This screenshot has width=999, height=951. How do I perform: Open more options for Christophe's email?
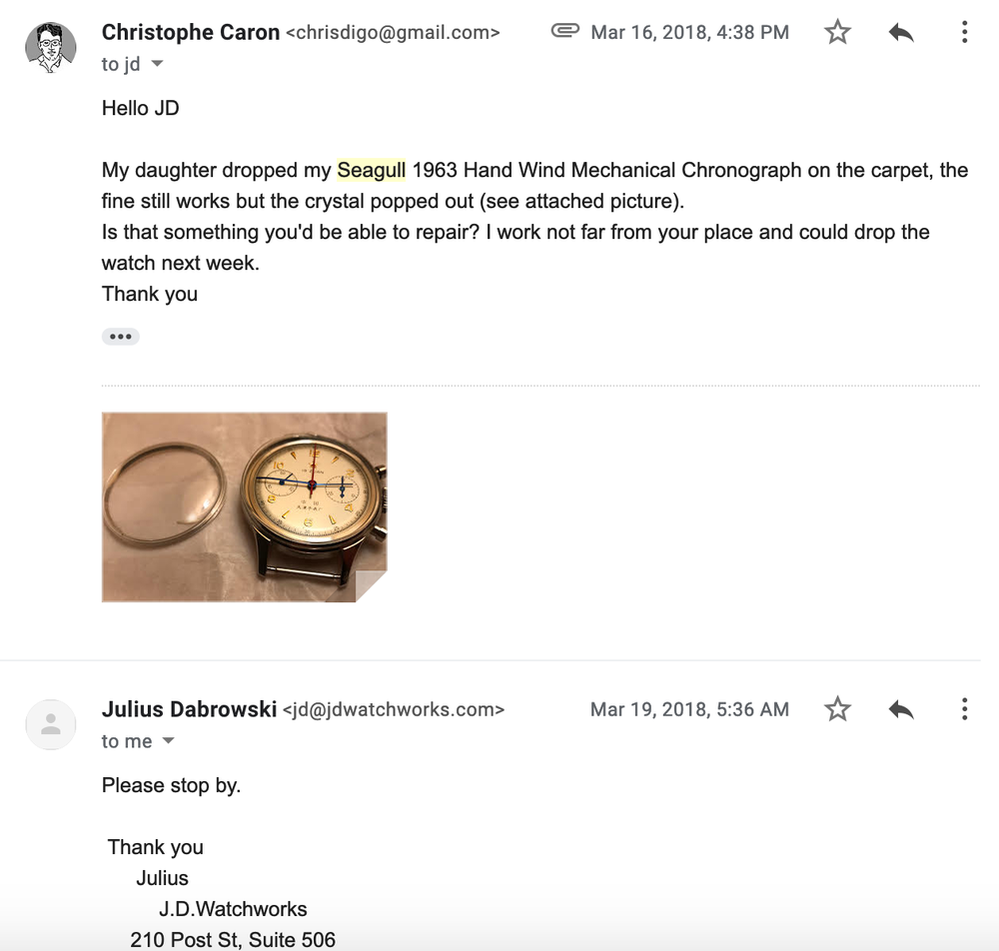(964, 33)
